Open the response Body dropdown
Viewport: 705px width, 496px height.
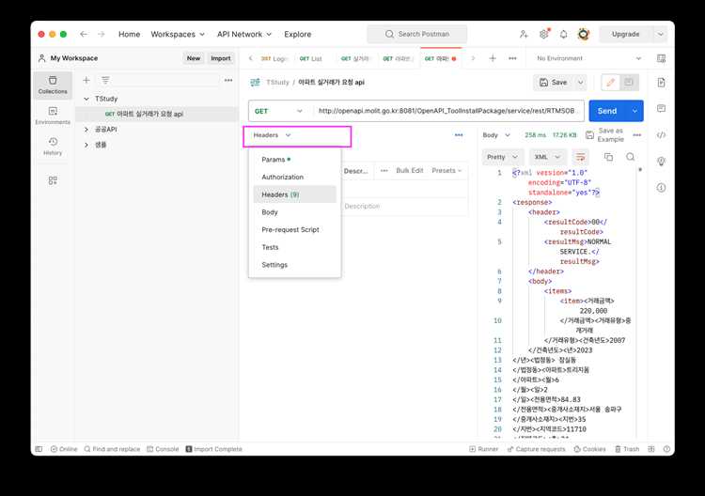tap(496, 134)
